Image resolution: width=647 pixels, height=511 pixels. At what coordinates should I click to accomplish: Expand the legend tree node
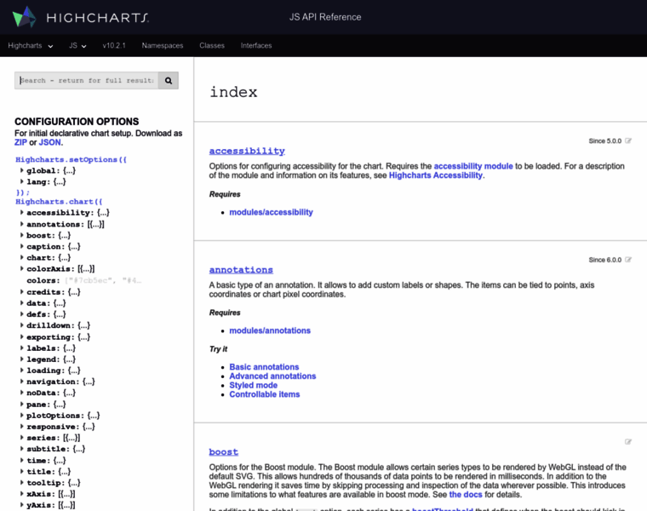(x=22, y=359)
